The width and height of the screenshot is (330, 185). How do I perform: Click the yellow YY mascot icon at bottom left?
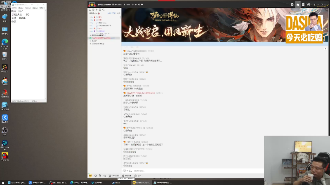point(90,176)
